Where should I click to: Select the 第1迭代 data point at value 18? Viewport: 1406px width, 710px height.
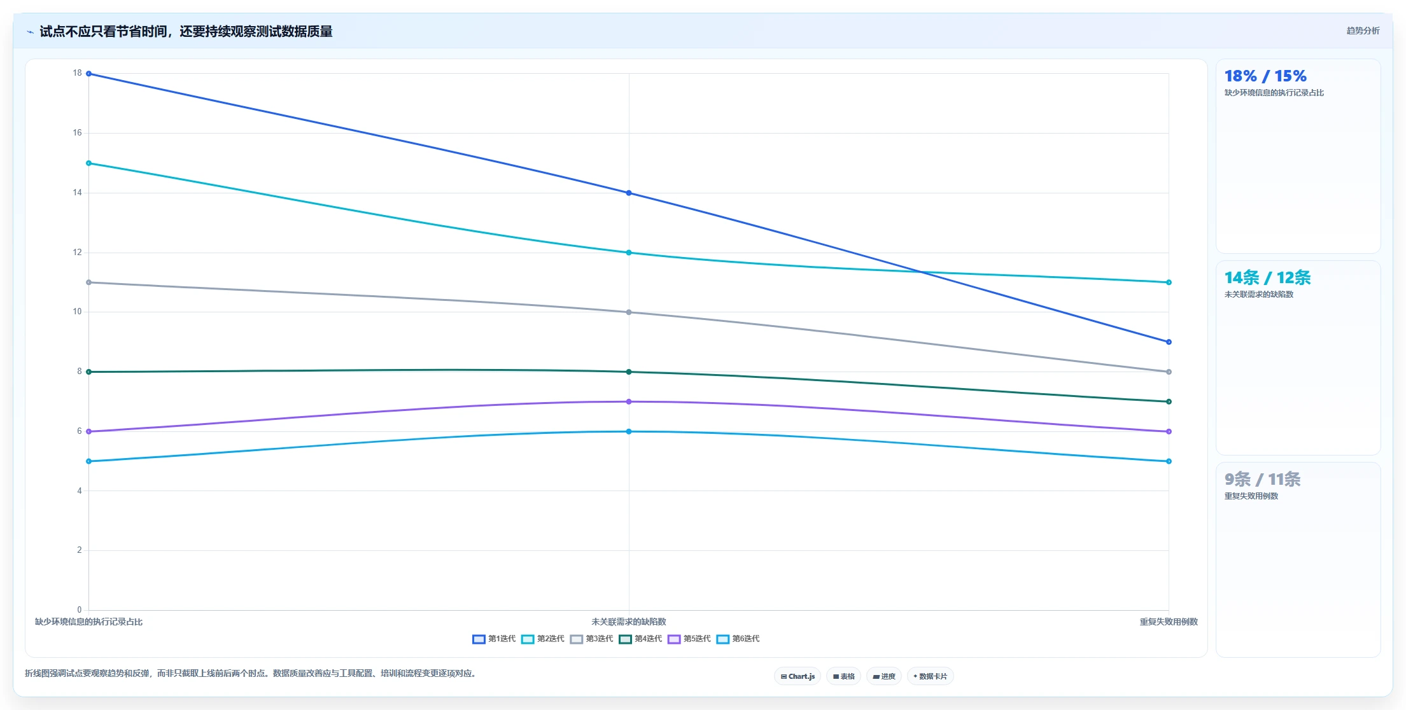coord(88,74)
